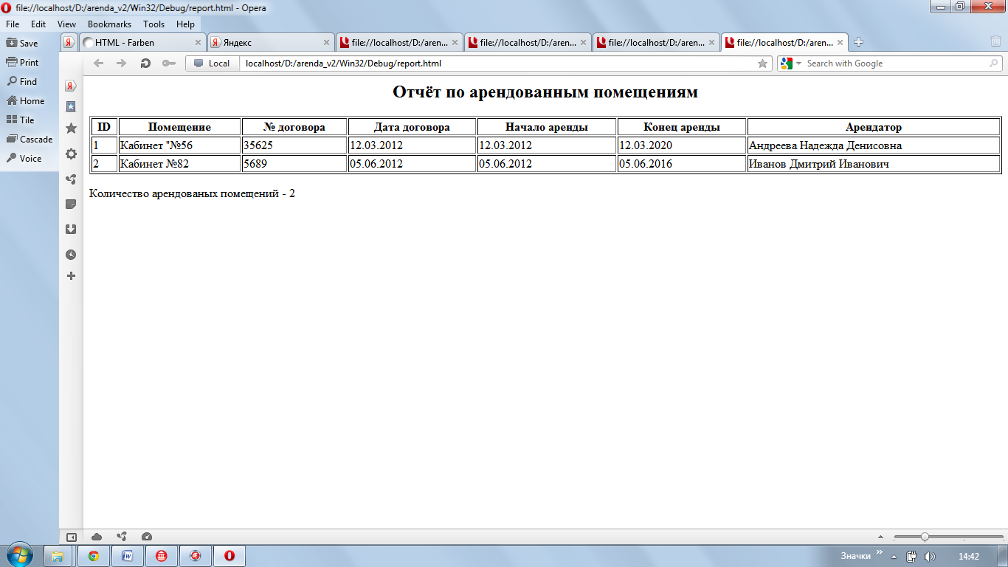Close the HTML - Farben tab
The image size is (1008, 567).
click(x=198, y=43)
